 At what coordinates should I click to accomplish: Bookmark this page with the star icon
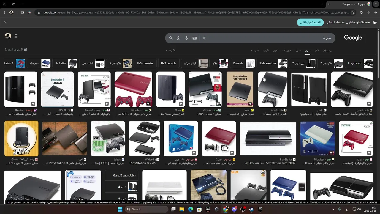(x=39, y=12)
